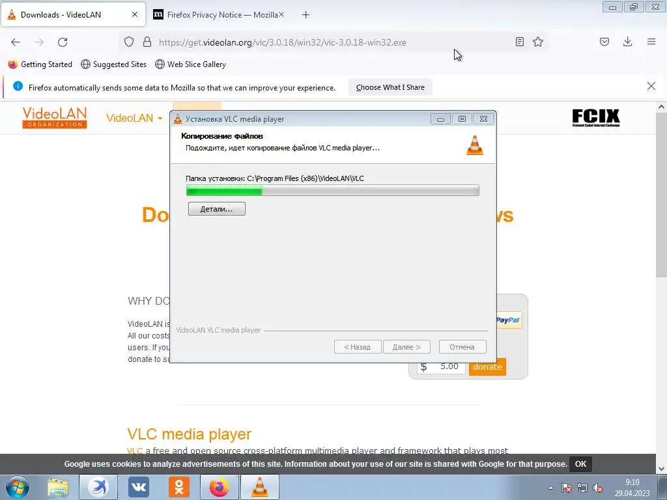Click the orange donate button

click(487, 367)
